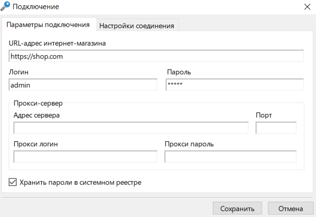Click the Прокси пароль label text

pos(189,144)
